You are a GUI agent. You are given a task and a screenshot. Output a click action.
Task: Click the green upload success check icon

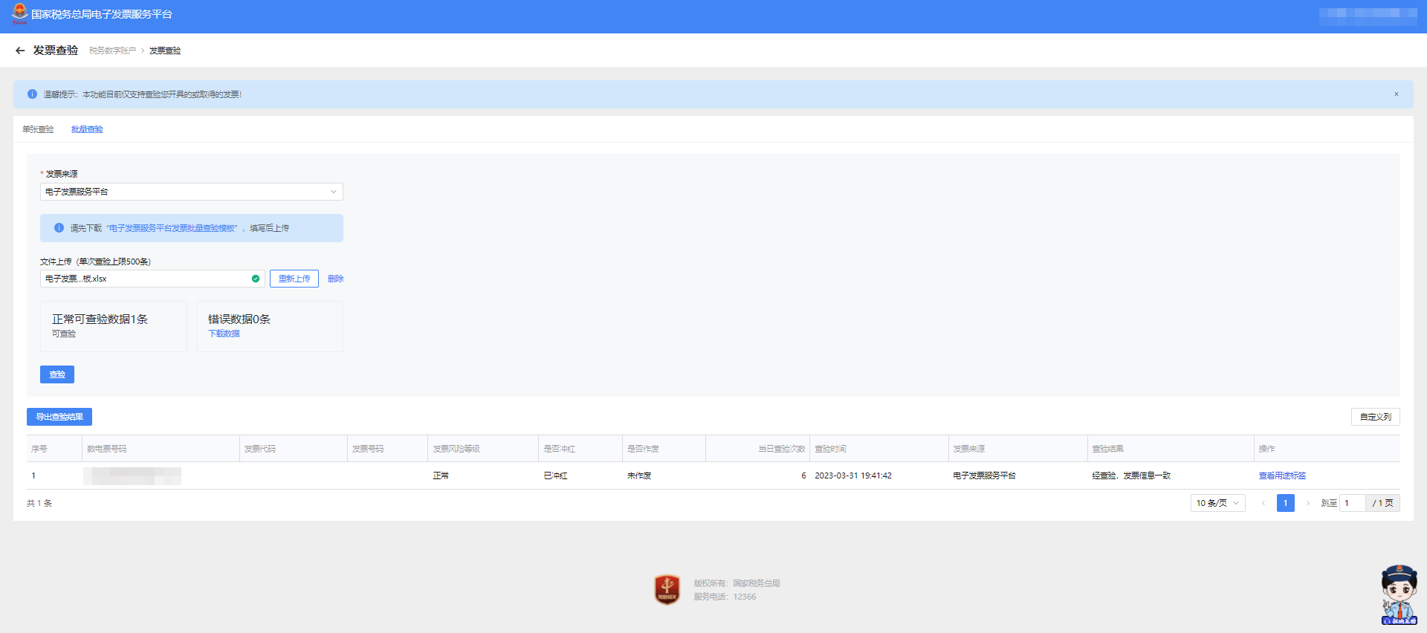tap(256, 279)
